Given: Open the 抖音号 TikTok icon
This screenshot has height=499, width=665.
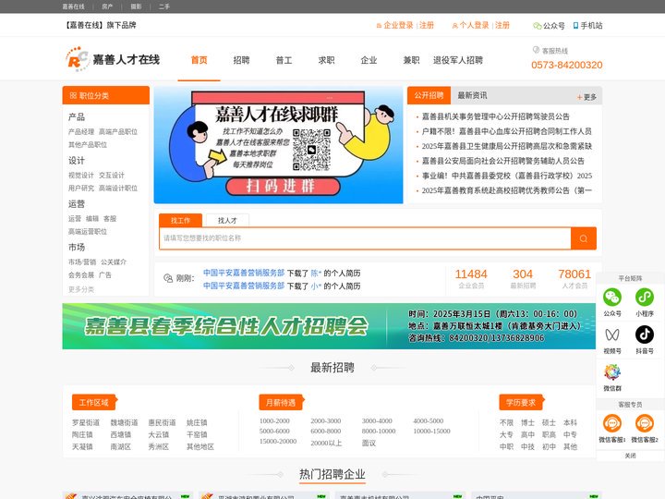Looking at the screenshot, I should pos(645,335).
